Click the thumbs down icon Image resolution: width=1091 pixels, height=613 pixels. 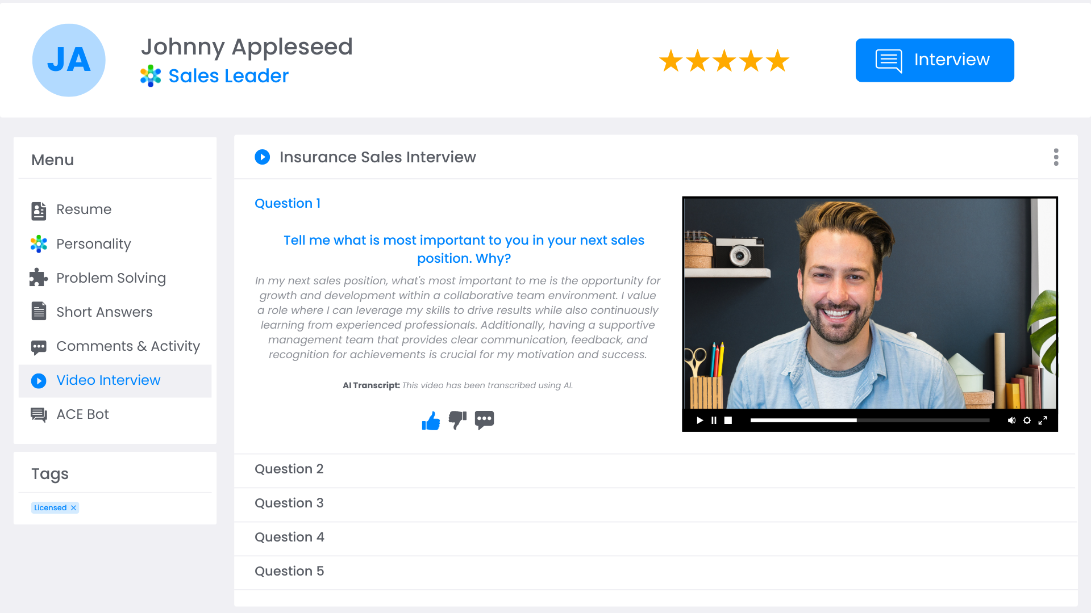coord(457,421)
